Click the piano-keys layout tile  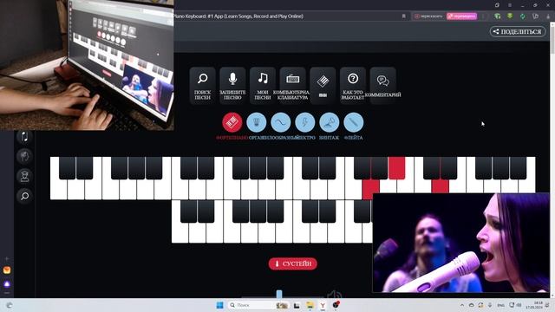click(323, 86)
